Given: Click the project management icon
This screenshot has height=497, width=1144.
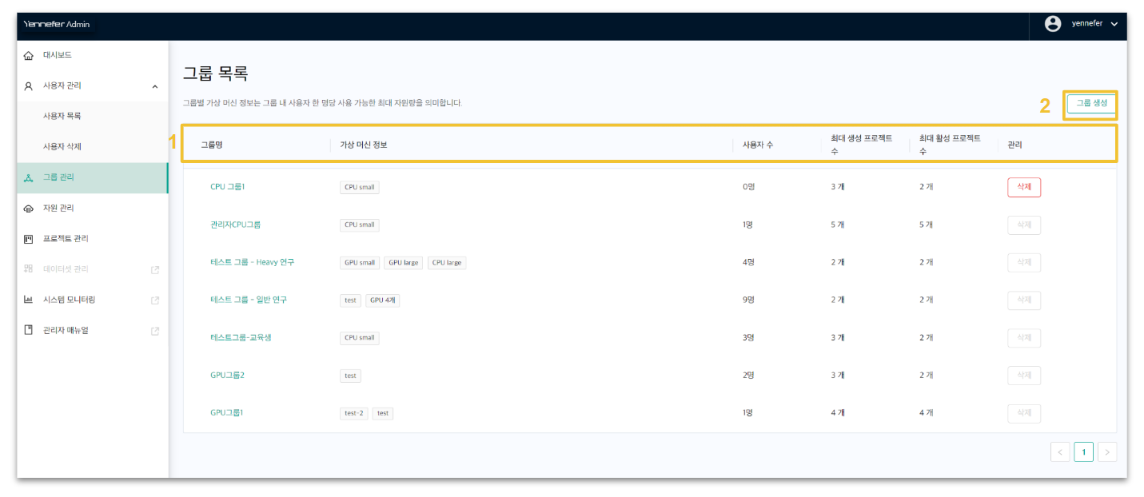Looking at the screenshot, I should [x=29, y=239].
